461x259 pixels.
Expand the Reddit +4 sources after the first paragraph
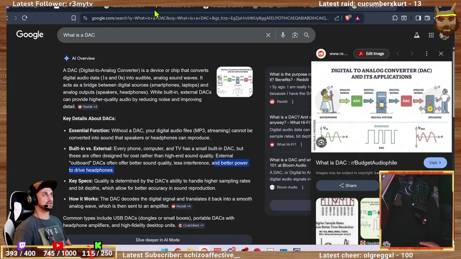click(88, 107)
